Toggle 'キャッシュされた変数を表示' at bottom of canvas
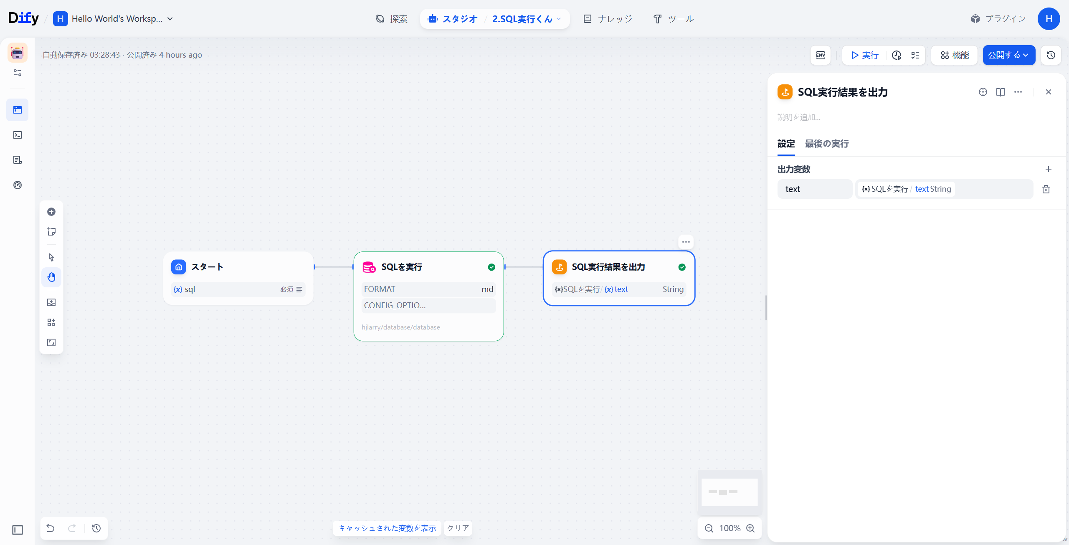The height and width of the screenshot is (545, 1069). click(386, 528)
